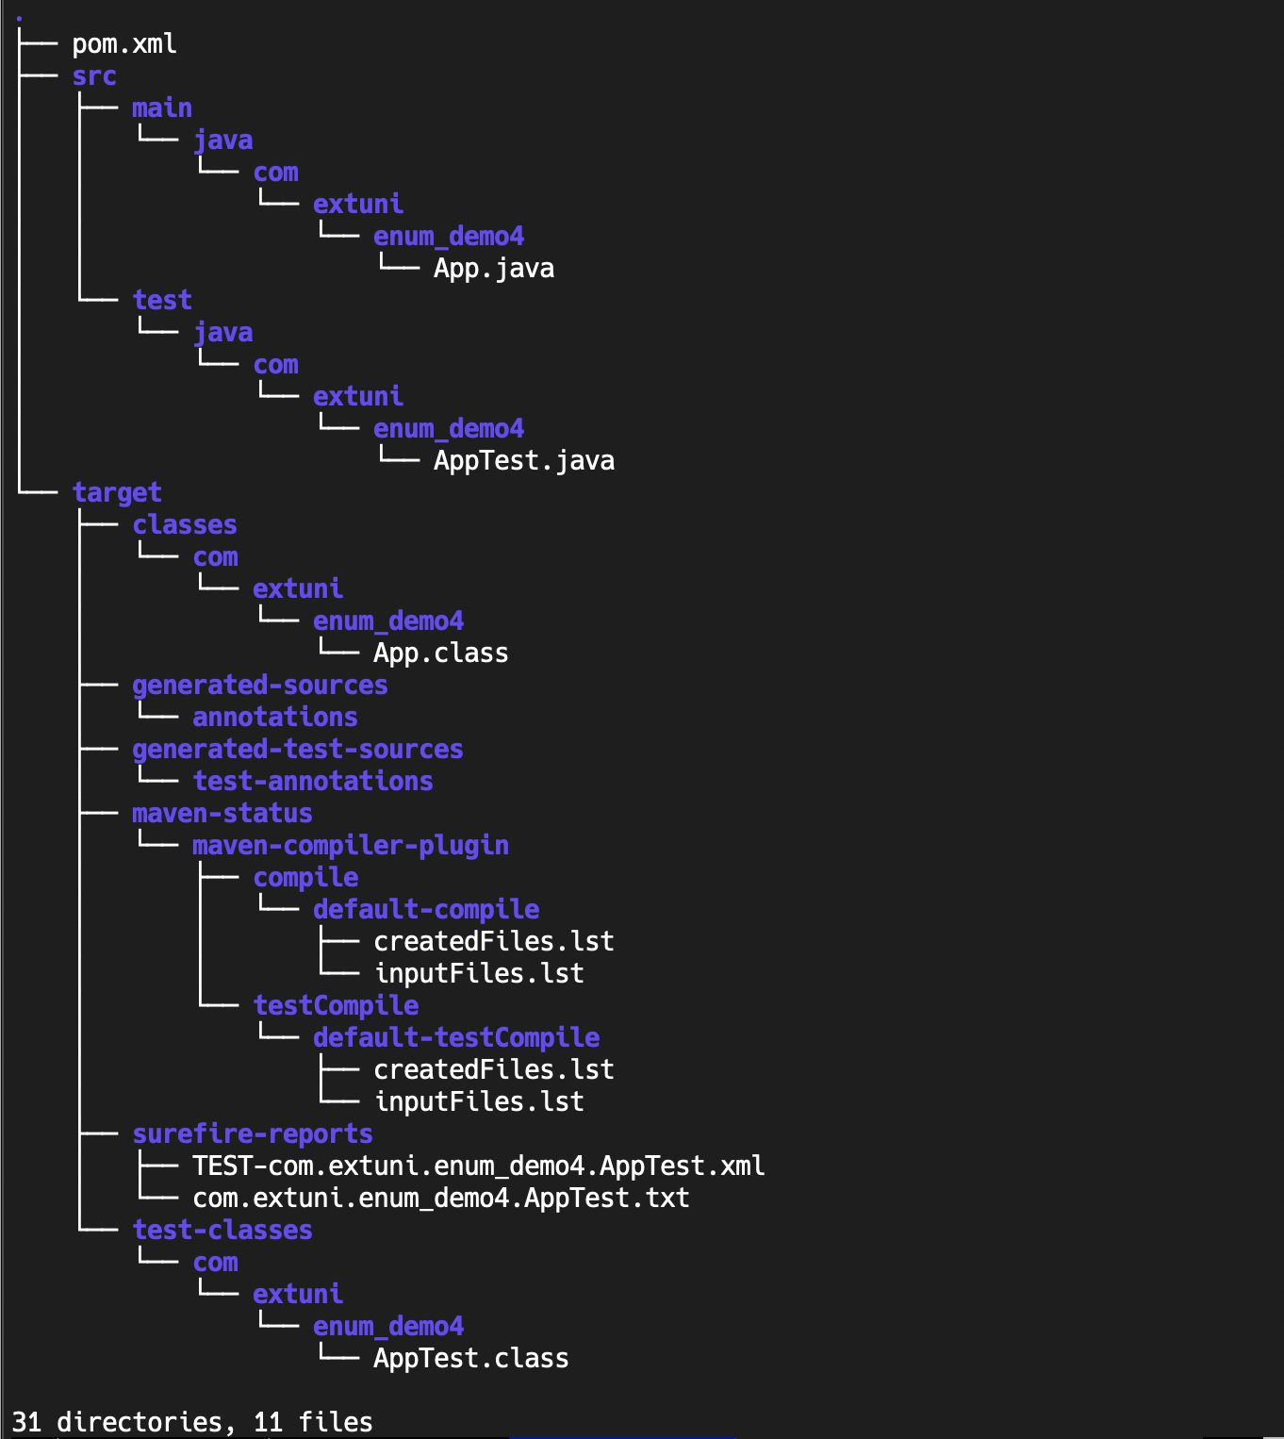Open the src directory
This screenshot has width=1284, height=1439.
pyautogui.click(x=93, y=75)
